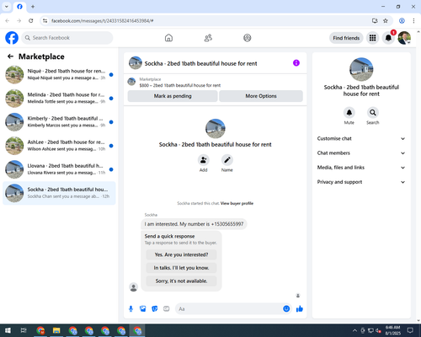Record a voice clip with the microphone icon

point(131,309)
